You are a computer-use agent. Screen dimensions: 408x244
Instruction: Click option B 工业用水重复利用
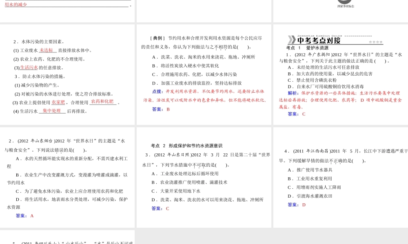(x=310, y=179)
